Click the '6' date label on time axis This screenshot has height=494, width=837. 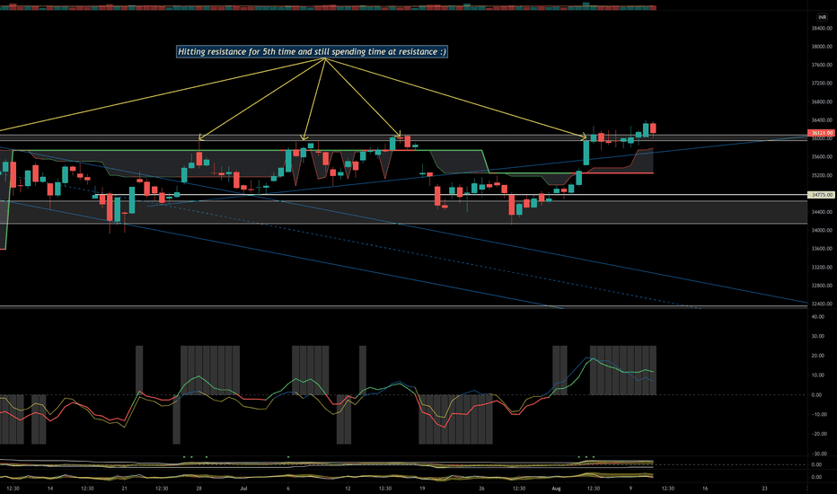[x=288, y=488]
